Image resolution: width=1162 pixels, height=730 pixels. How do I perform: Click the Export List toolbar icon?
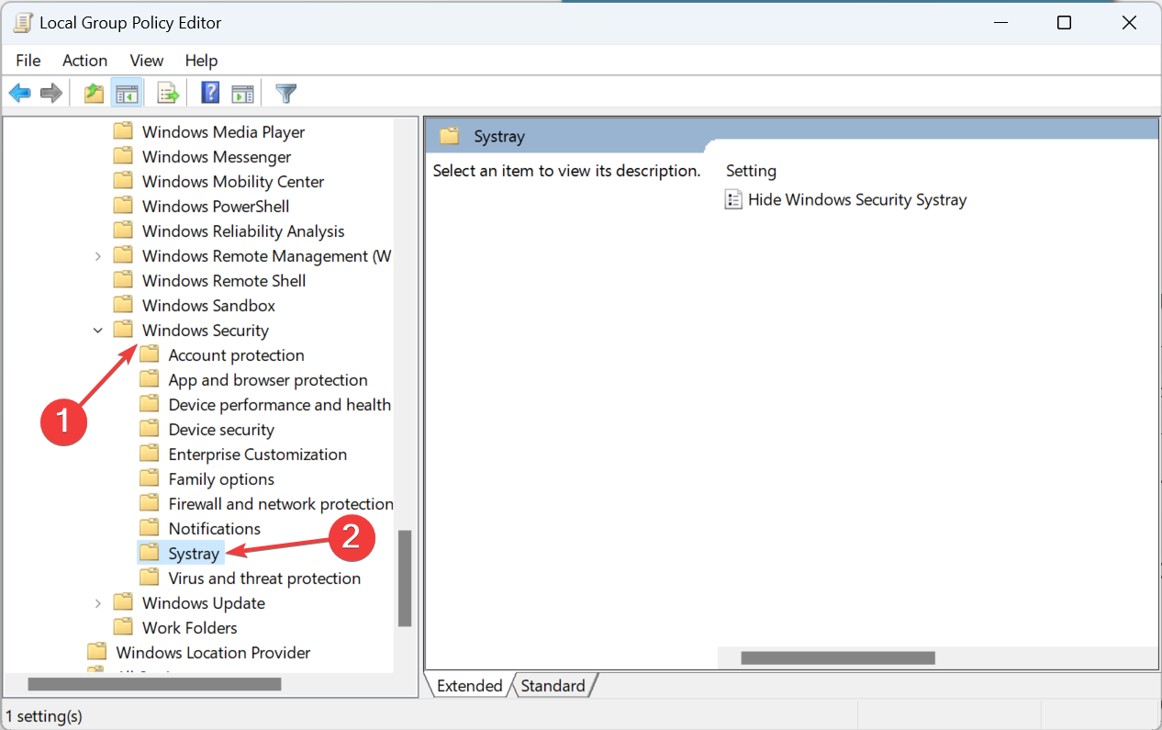click(168, 93)
